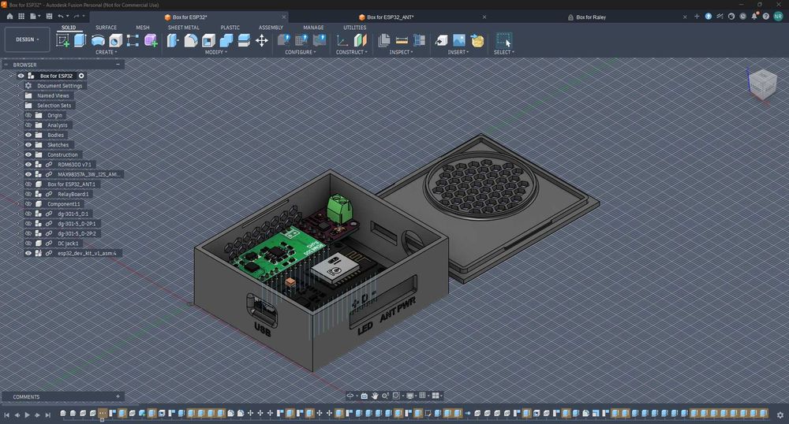The image size is (789, 424).
Task: Go to Home icon
Action: pyautogui.click(x=9, y=17)
